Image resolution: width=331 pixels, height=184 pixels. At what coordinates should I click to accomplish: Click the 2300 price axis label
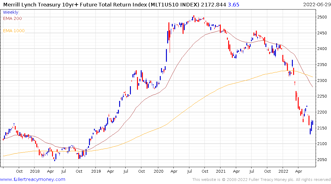coord(322,81)
